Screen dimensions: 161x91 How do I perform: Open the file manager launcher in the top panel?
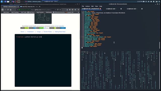pos(8,2)
